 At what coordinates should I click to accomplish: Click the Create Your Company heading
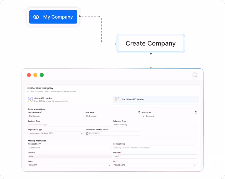40,88
